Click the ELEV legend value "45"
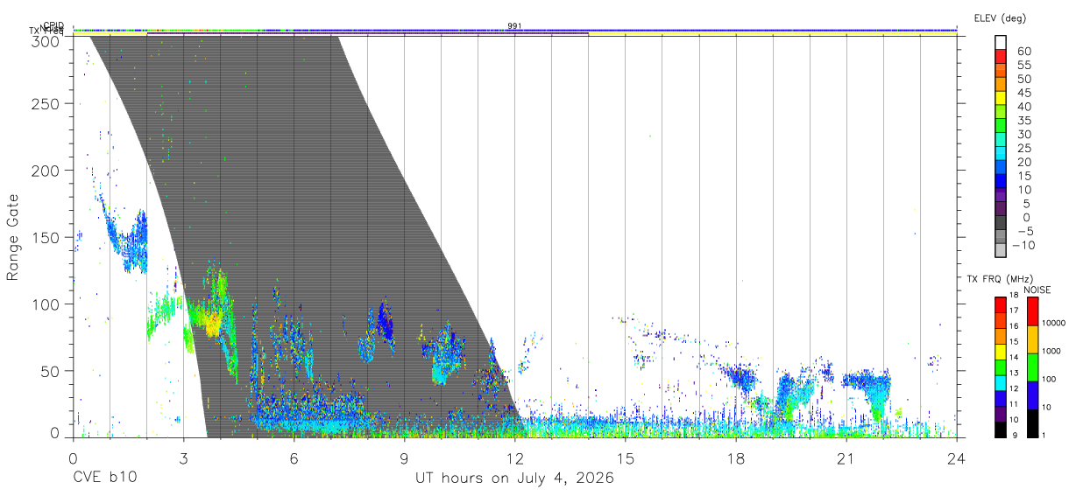Viewport: 1076px width, 496px height. (x=1024, y=93)
